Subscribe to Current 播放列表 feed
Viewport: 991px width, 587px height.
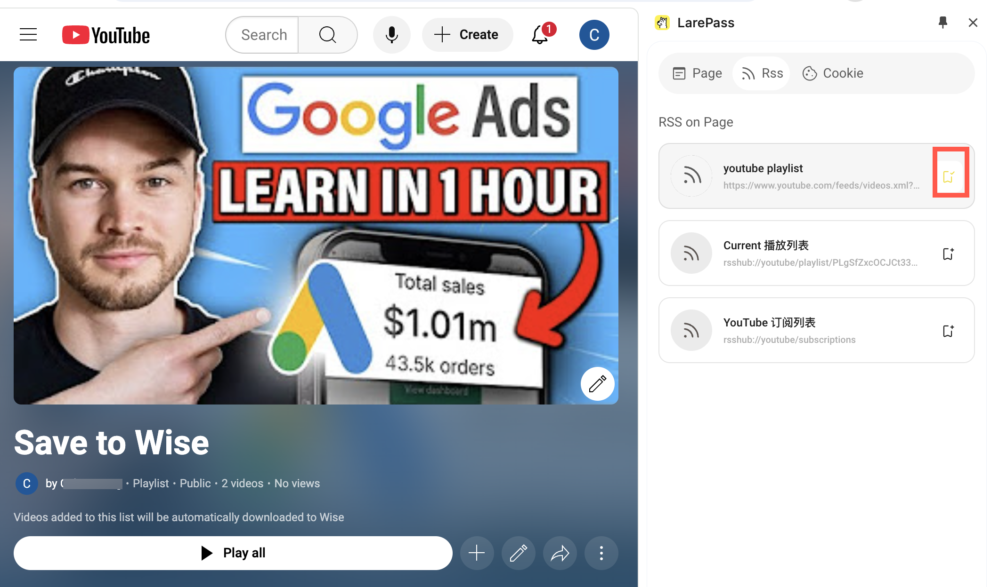click(x=949, y=254)
